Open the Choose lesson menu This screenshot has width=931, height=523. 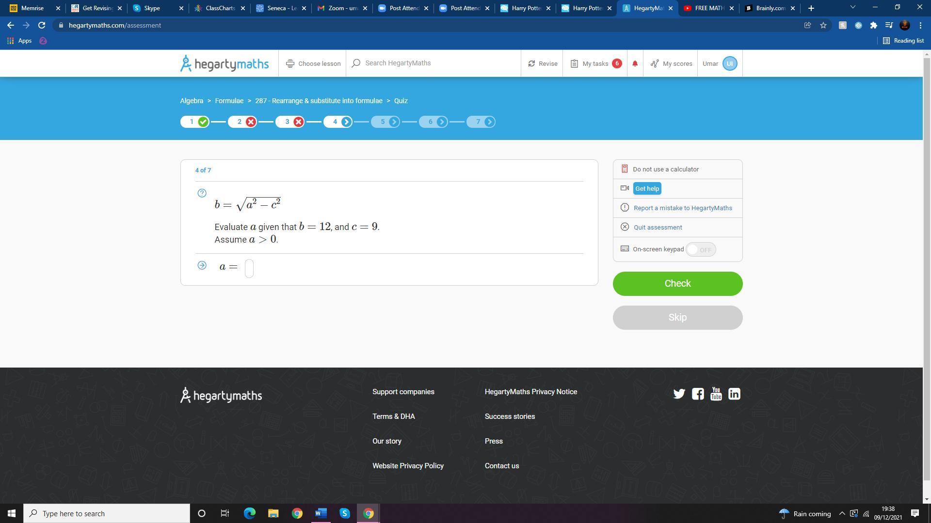[x=313, y=63]
